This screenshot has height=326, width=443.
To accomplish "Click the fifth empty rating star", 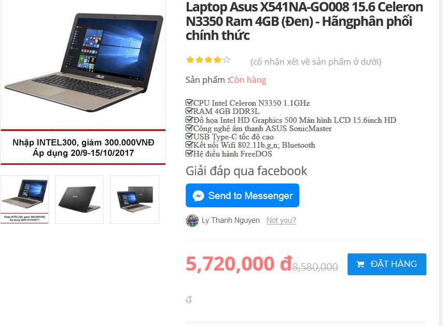I will pyautogui.click(x=227, y=60).
